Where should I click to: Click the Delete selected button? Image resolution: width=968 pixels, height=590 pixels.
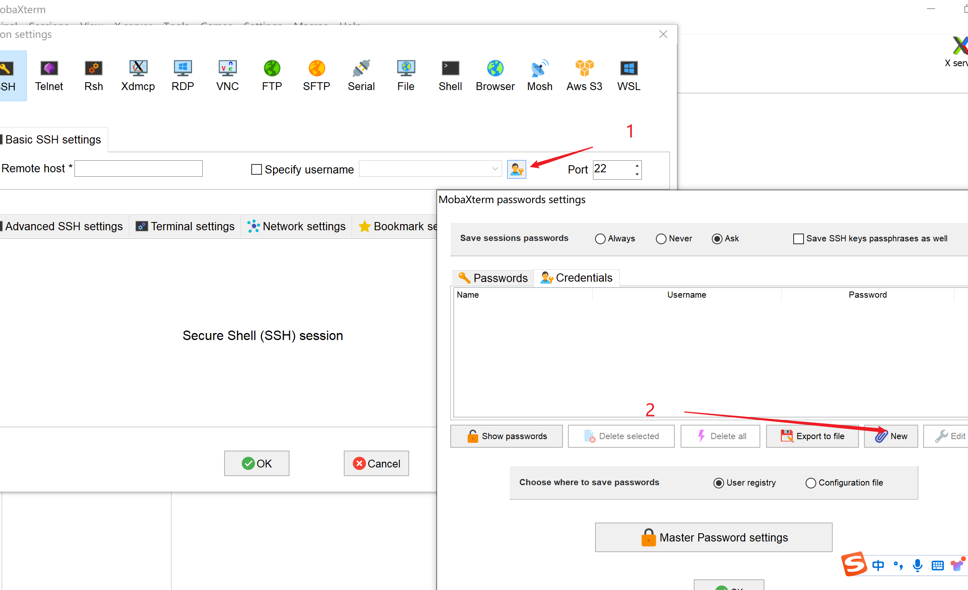click(621, 436)
